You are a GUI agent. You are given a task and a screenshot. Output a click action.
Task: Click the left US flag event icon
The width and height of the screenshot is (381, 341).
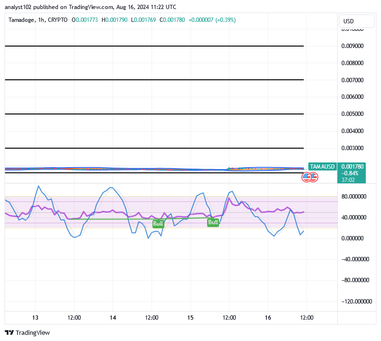pyautogui.click(x=306, y=177)
